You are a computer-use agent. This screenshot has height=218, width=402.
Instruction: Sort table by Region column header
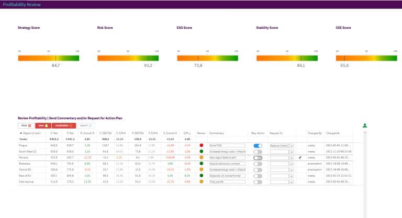(x=31, y=133)
